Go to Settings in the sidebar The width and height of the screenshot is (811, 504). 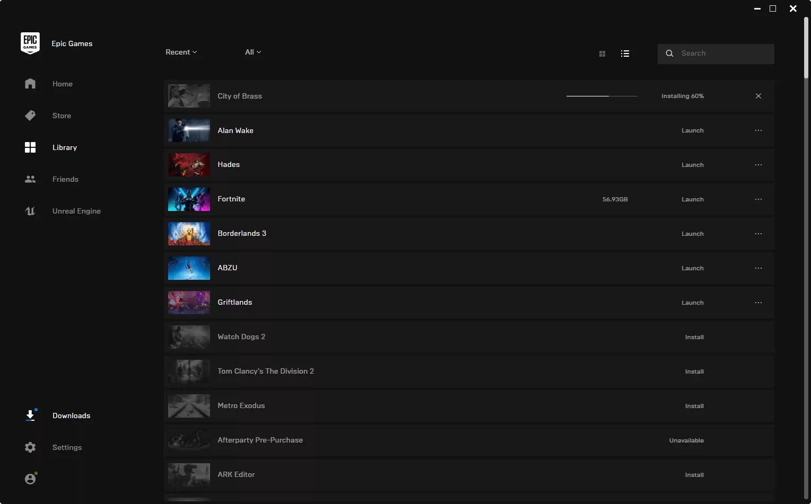[x=67, y=447]
